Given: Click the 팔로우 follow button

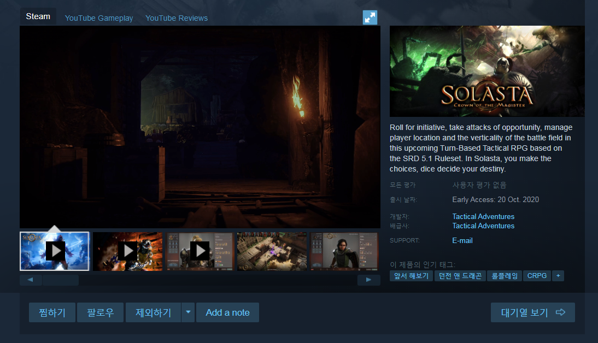Looking at the screenshot, I should [x=100, y=312].
